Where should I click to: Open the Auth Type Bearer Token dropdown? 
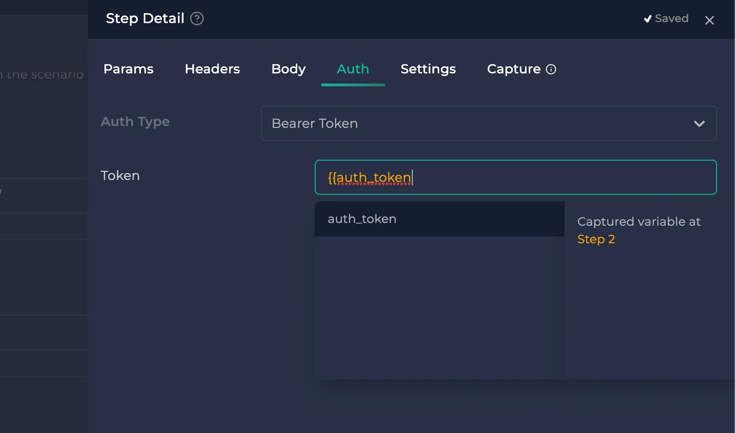tap(489, 123)
